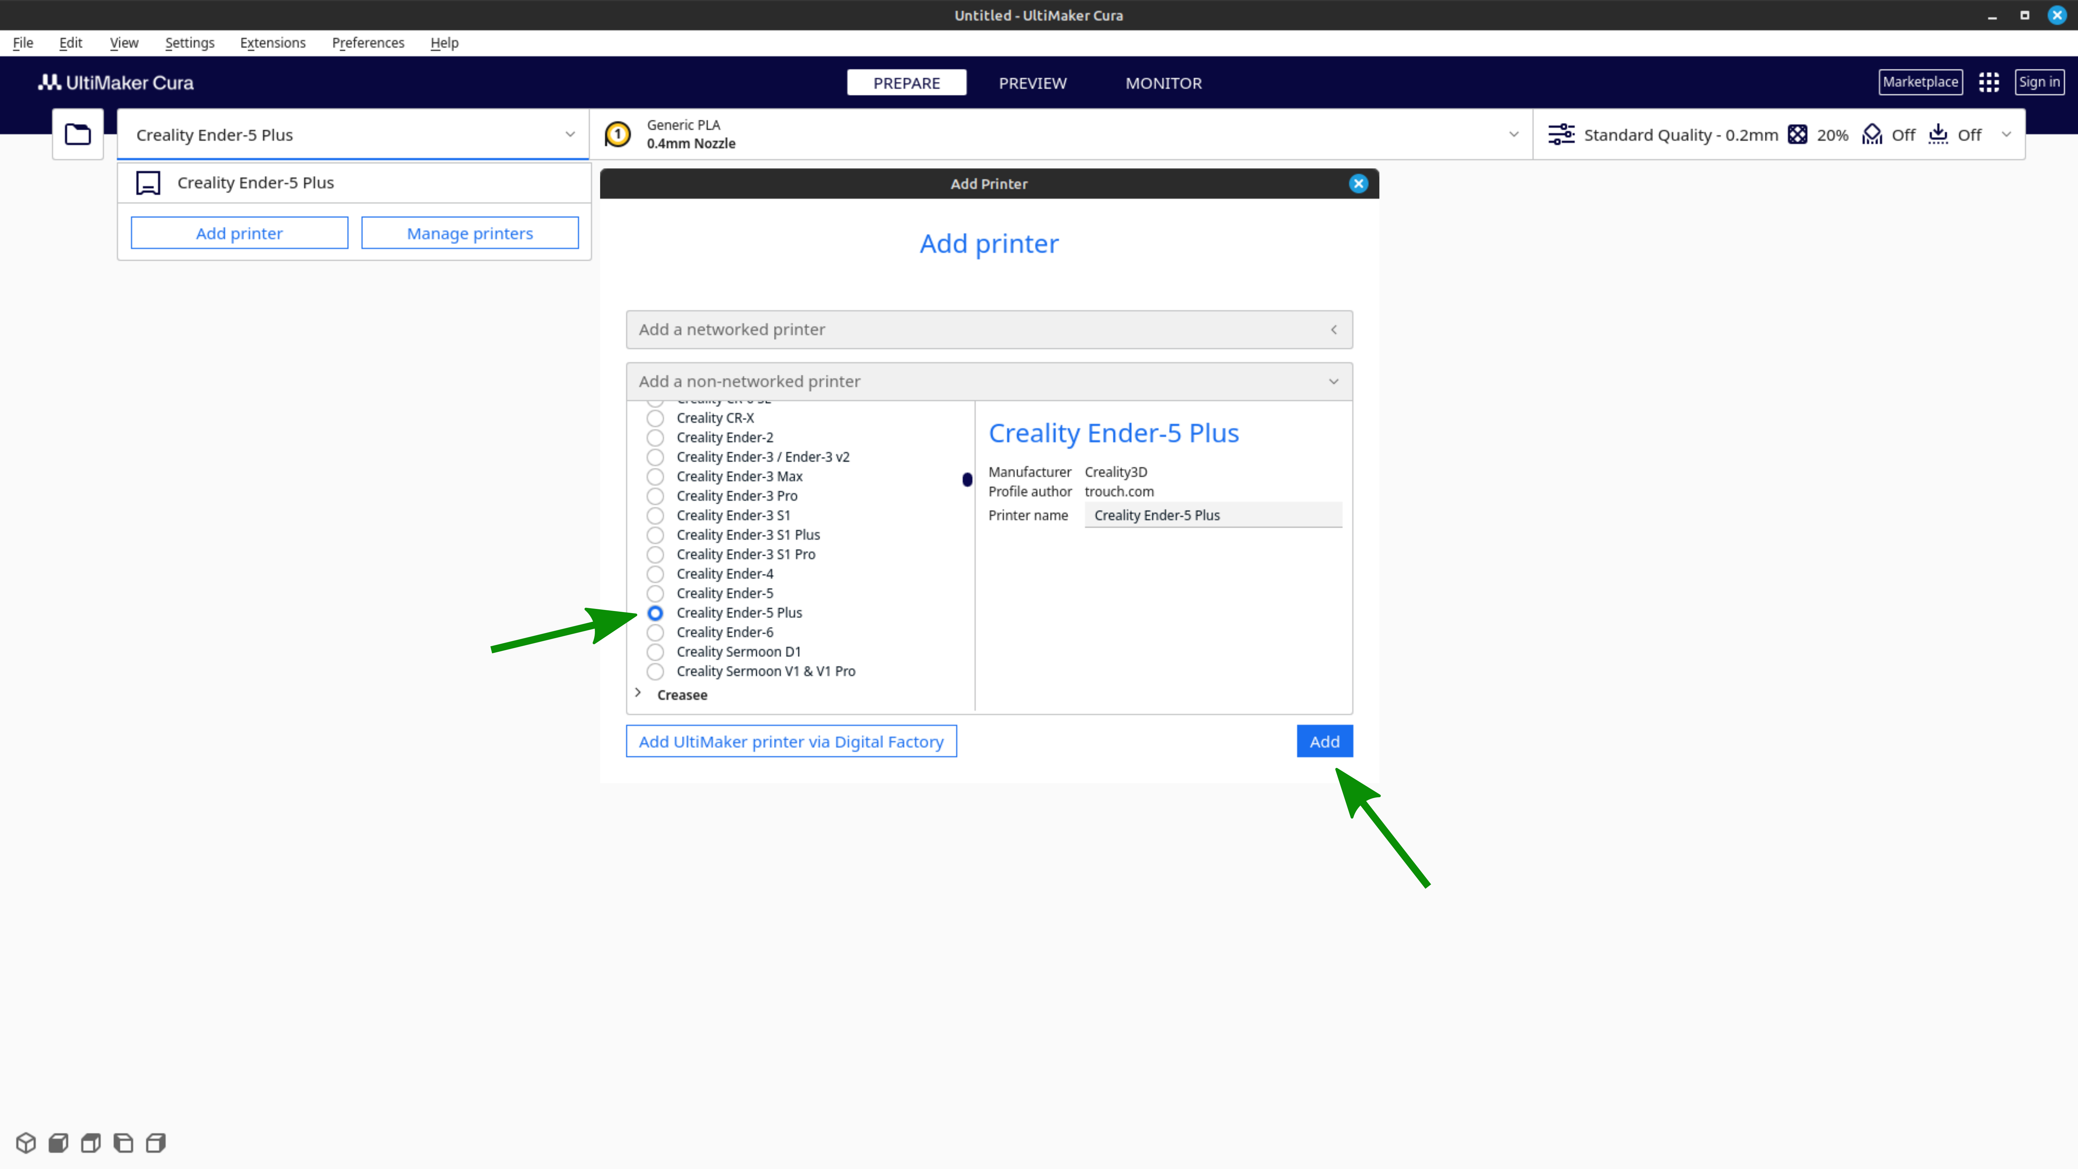
Task: Open the Creality Ender-5 Plus printer dropdown
Action: [353, 134]
